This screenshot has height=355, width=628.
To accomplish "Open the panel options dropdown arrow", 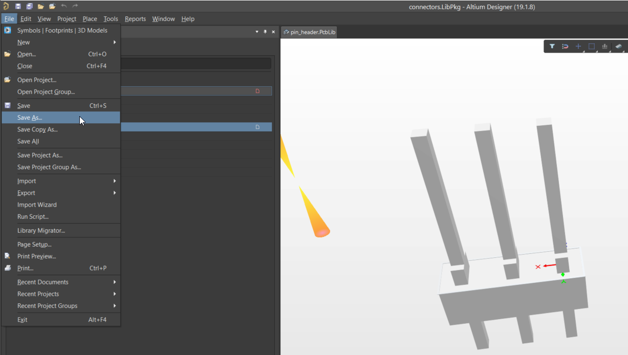I will 257,32.
